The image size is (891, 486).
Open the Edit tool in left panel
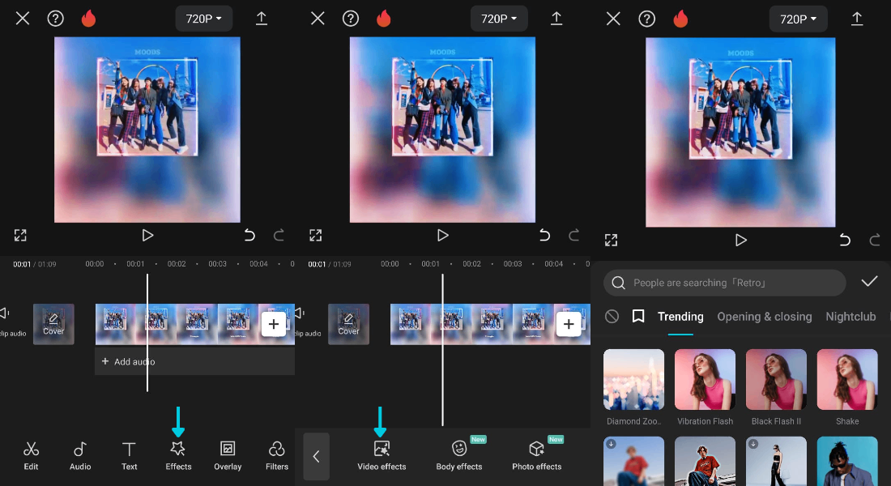[x=31, y=456]
